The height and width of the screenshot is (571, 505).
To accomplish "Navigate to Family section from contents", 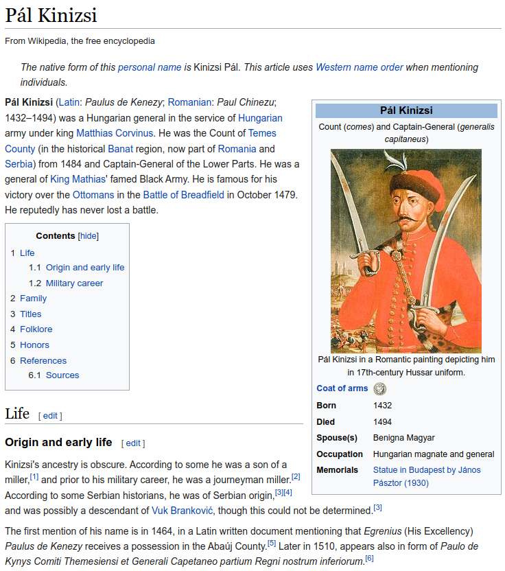I will [34, 299].
